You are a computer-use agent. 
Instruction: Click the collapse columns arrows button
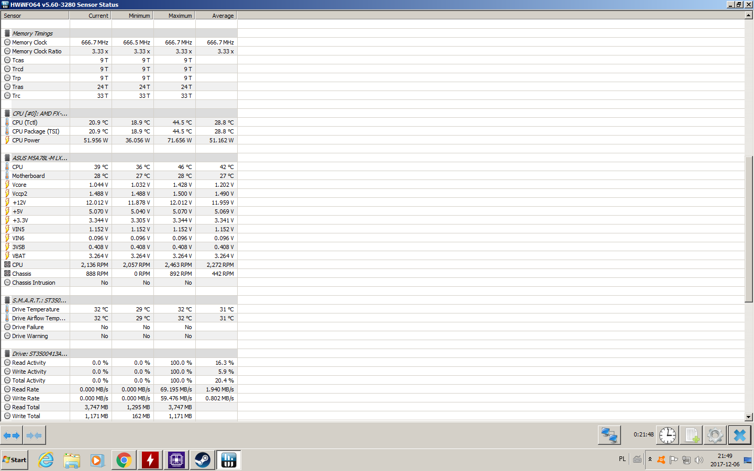[34, 435]
